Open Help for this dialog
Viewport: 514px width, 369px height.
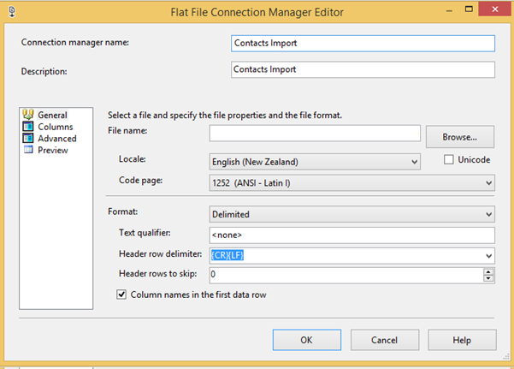(x=462, y=340)
